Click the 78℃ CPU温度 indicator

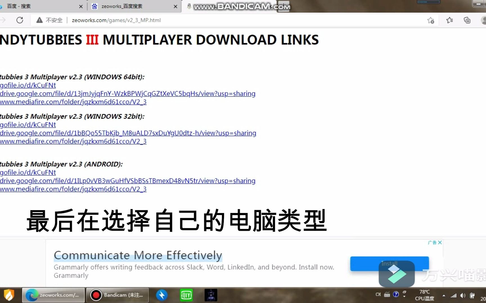[x=424, y=295]
